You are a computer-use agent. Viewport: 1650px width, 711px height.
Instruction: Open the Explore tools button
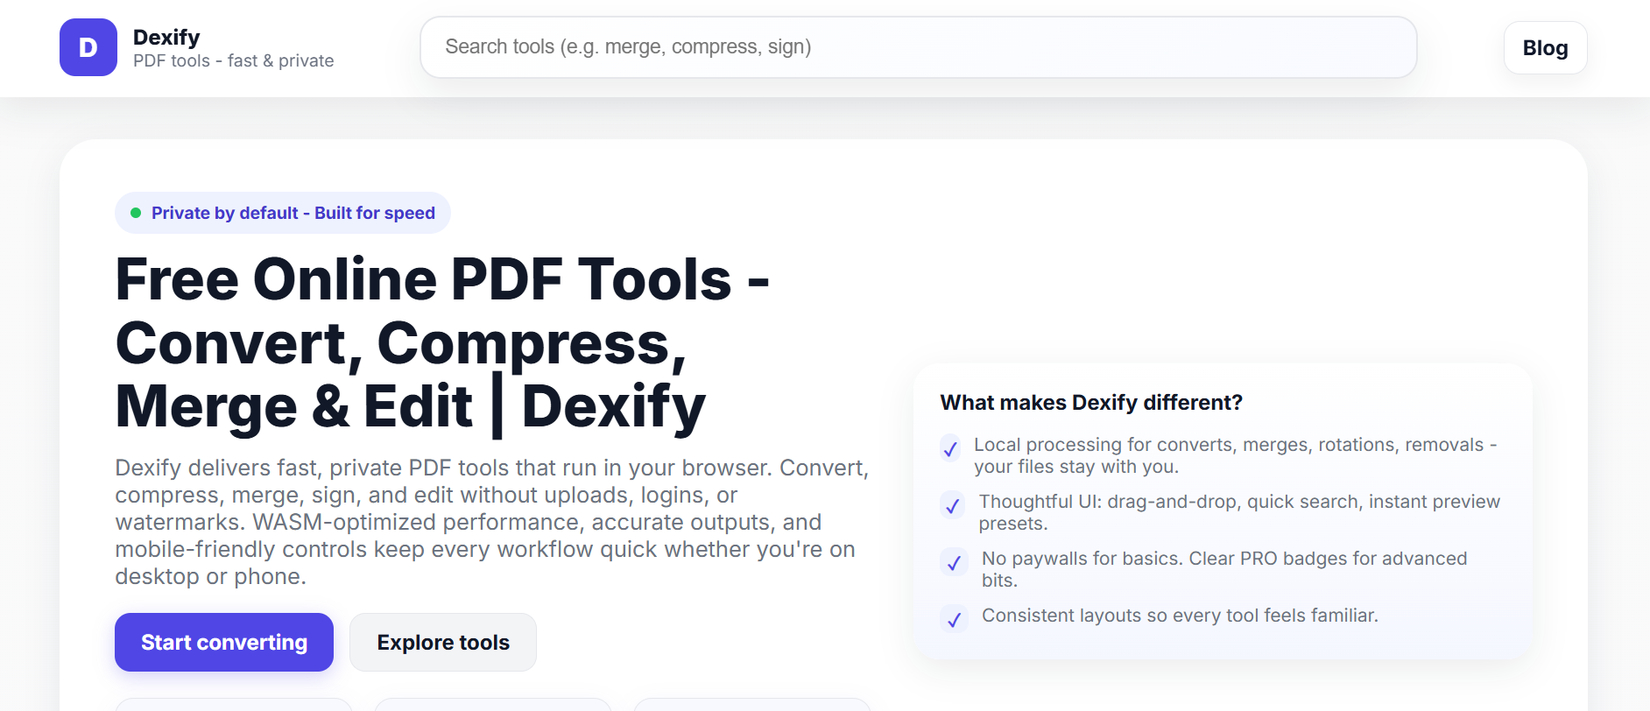[443, 642]
